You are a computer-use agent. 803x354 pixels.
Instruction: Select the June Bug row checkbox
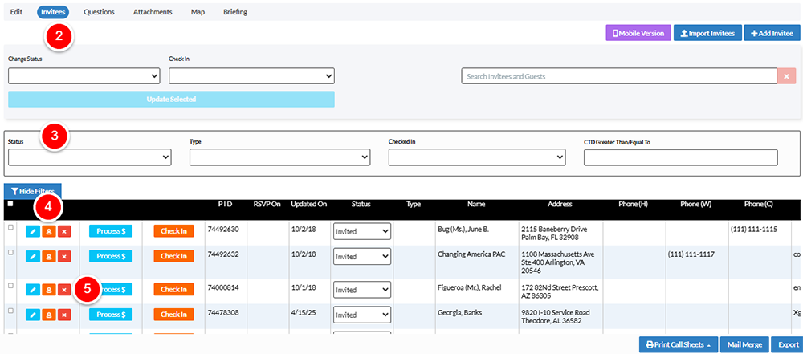coord(10,228)
